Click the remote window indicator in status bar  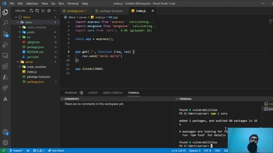(4, 150)
